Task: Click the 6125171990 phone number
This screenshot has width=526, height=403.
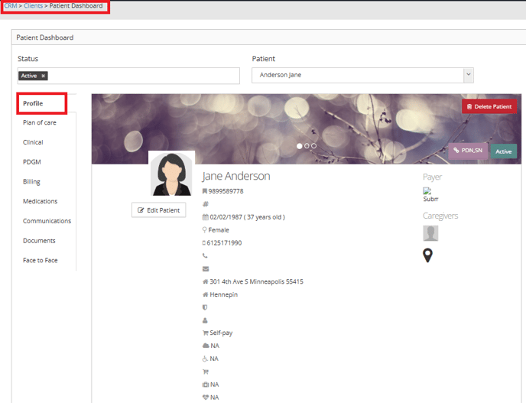Action: [224, 243]
